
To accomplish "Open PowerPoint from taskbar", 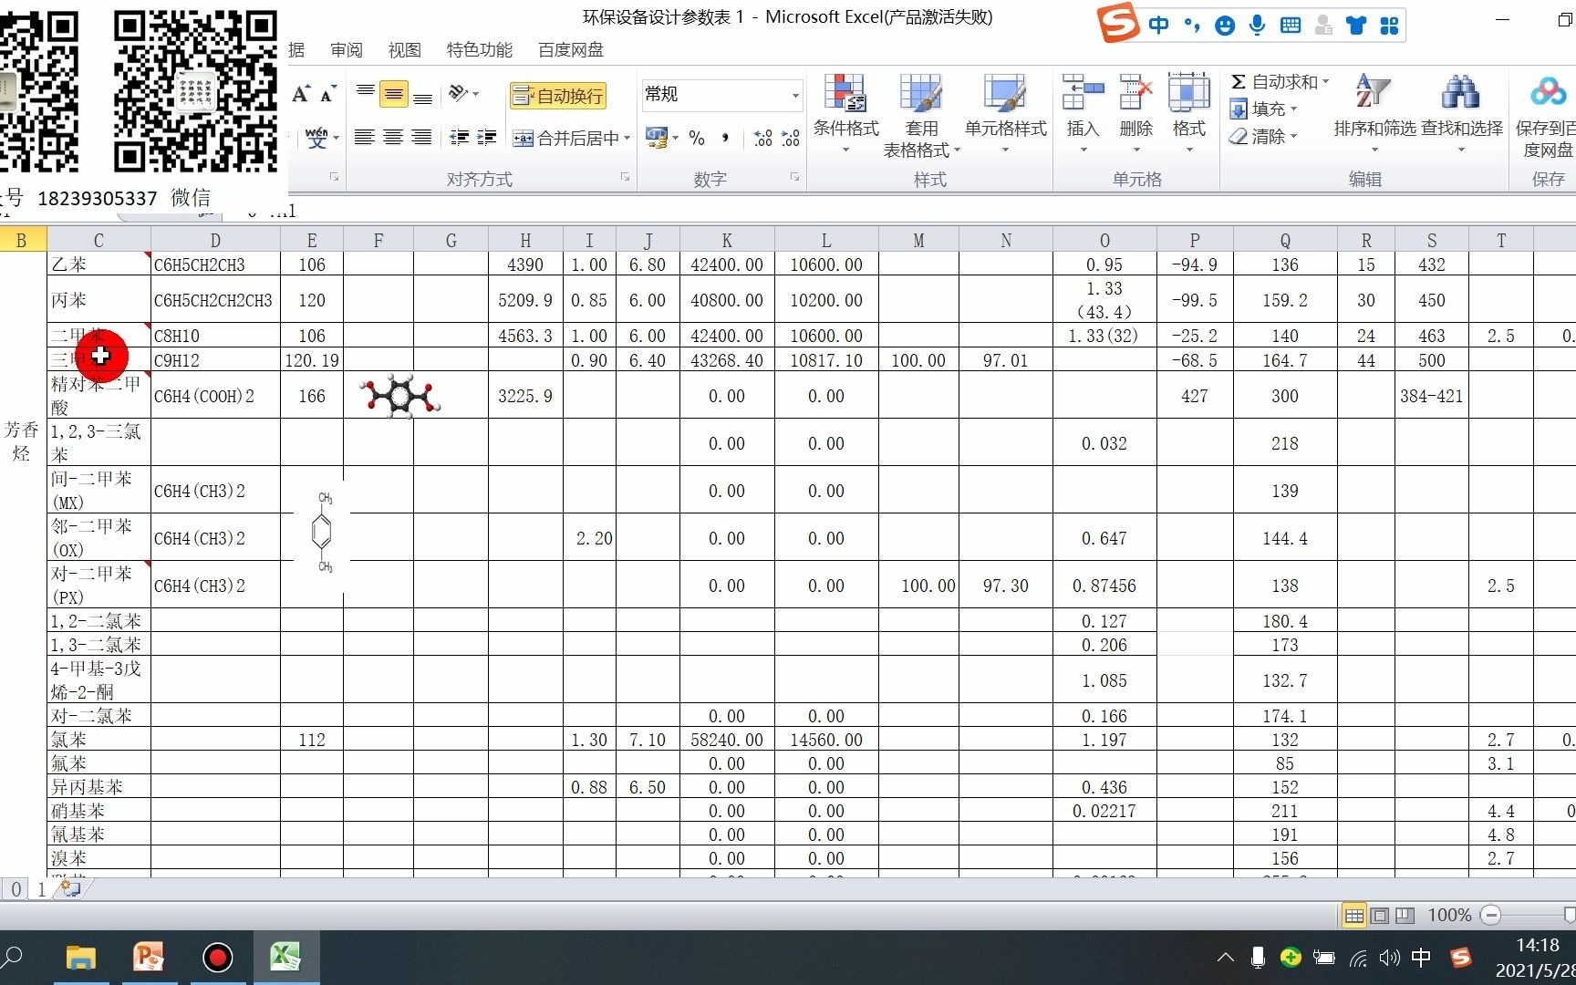I will coord(149,958).
